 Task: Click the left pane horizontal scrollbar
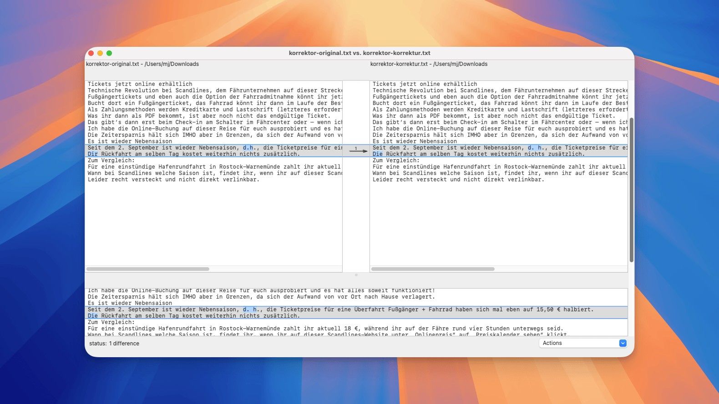click(x=148, y=269)
